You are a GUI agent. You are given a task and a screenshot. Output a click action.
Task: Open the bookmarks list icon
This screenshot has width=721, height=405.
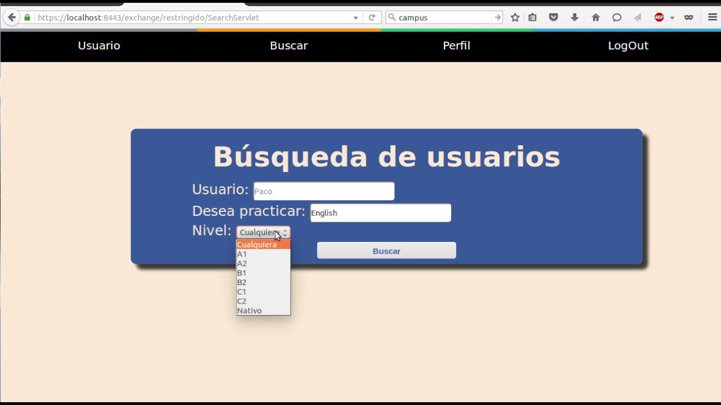532,17
